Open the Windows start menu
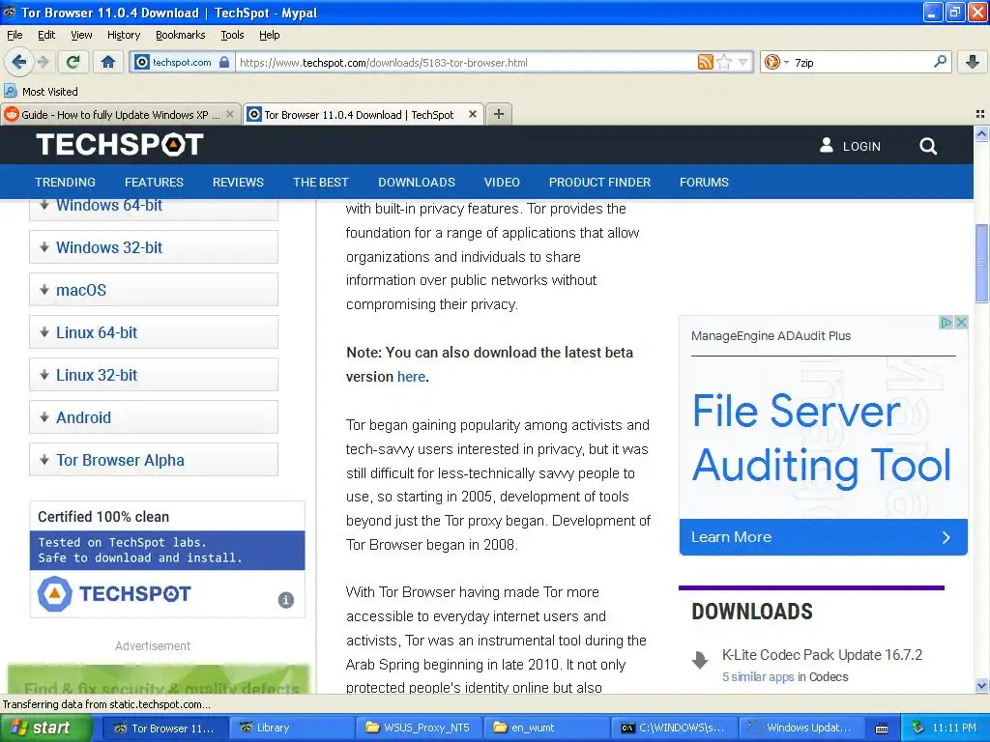This screenshot has width=990, height=742. tap(46, 728)
